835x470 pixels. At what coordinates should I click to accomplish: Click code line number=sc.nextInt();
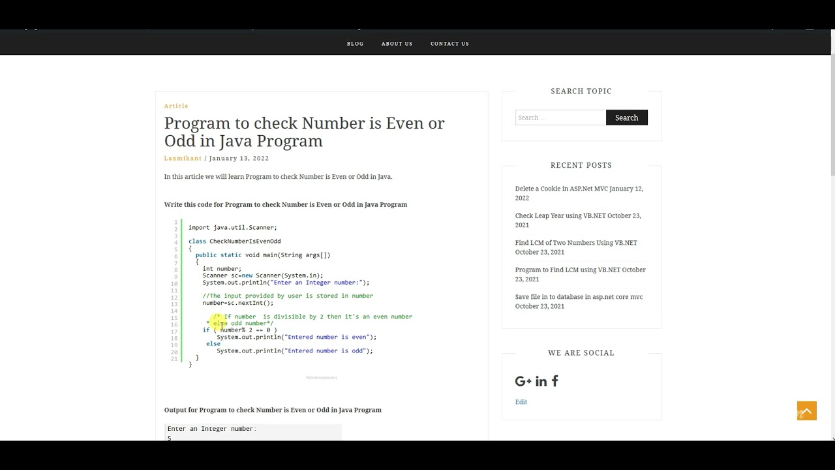pyautogui.click(x=238, y=303)
